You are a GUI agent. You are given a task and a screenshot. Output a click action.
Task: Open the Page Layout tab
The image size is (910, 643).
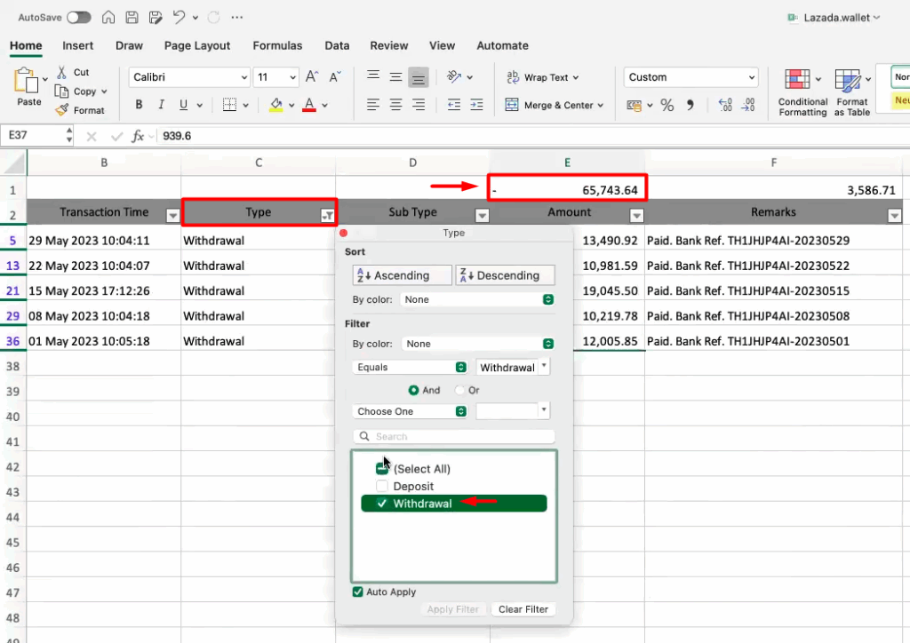click(x=197, y=45)
